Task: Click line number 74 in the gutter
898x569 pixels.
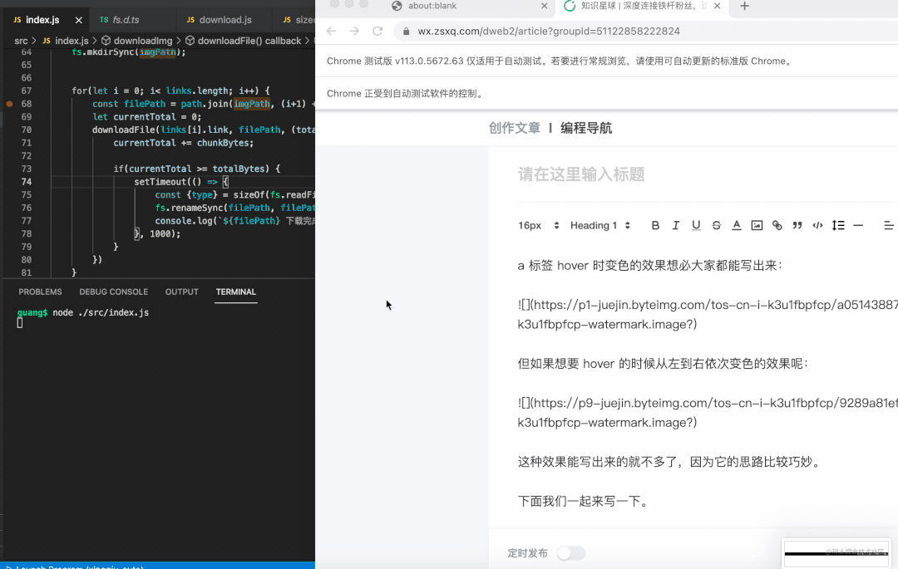Action: (x=27, y=182)
